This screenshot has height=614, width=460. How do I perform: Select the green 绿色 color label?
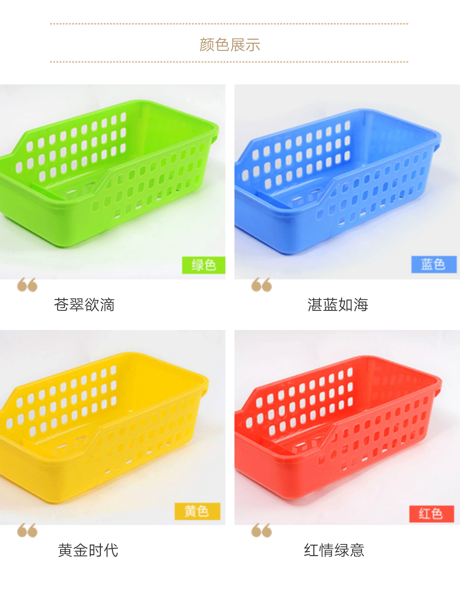pos(203,265)
